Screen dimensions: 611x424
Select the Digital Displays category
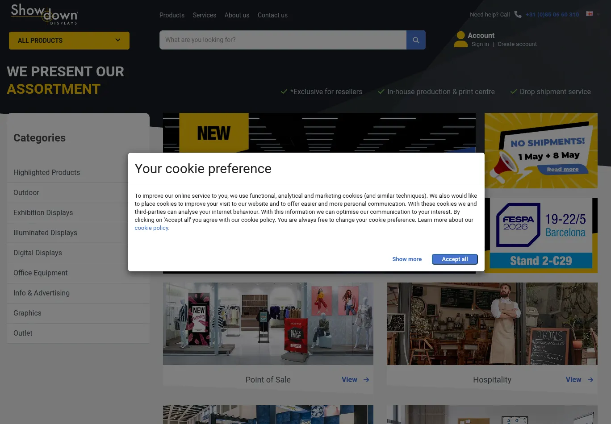tap(38, 253)
